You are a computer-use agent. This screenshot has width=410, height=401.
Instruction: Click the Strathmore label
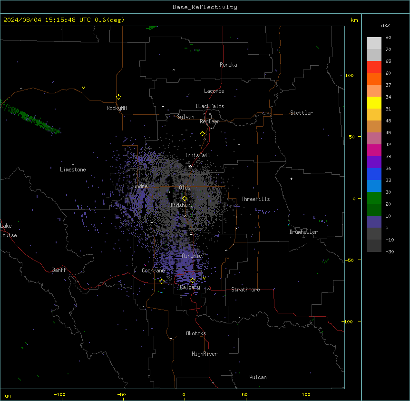[x=245, y=290]
